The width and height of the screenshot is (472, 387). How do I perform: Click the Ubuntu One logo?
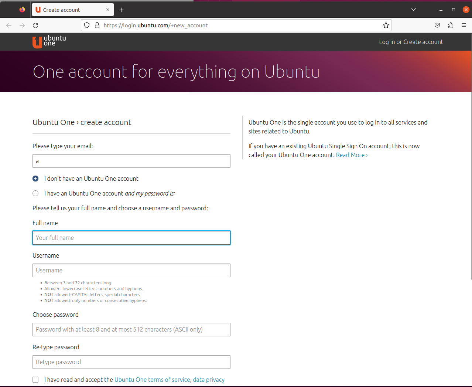coord(49,42)
